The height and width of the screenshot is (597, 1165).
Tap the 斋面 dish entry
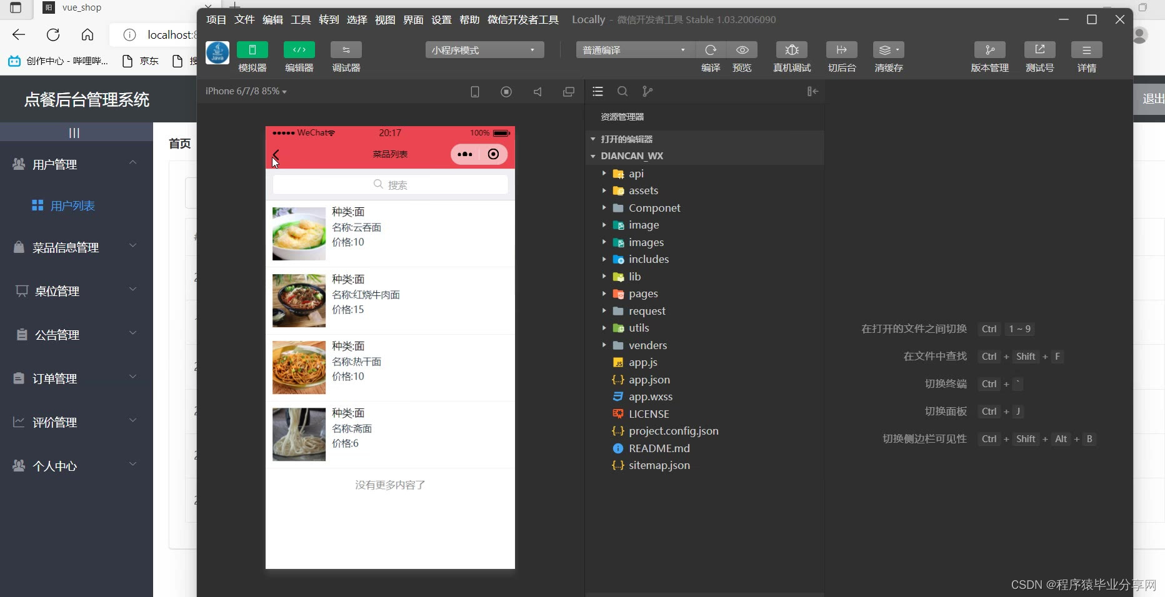click(390, 435)
